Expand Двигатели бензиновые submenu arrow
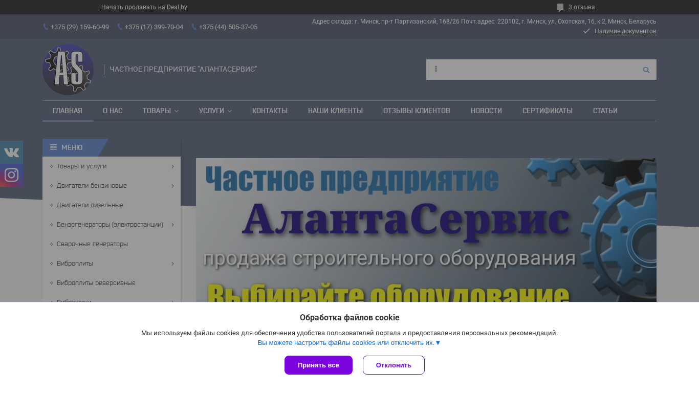The height and width of the screenshot is (393, 699). pos(172,186)
